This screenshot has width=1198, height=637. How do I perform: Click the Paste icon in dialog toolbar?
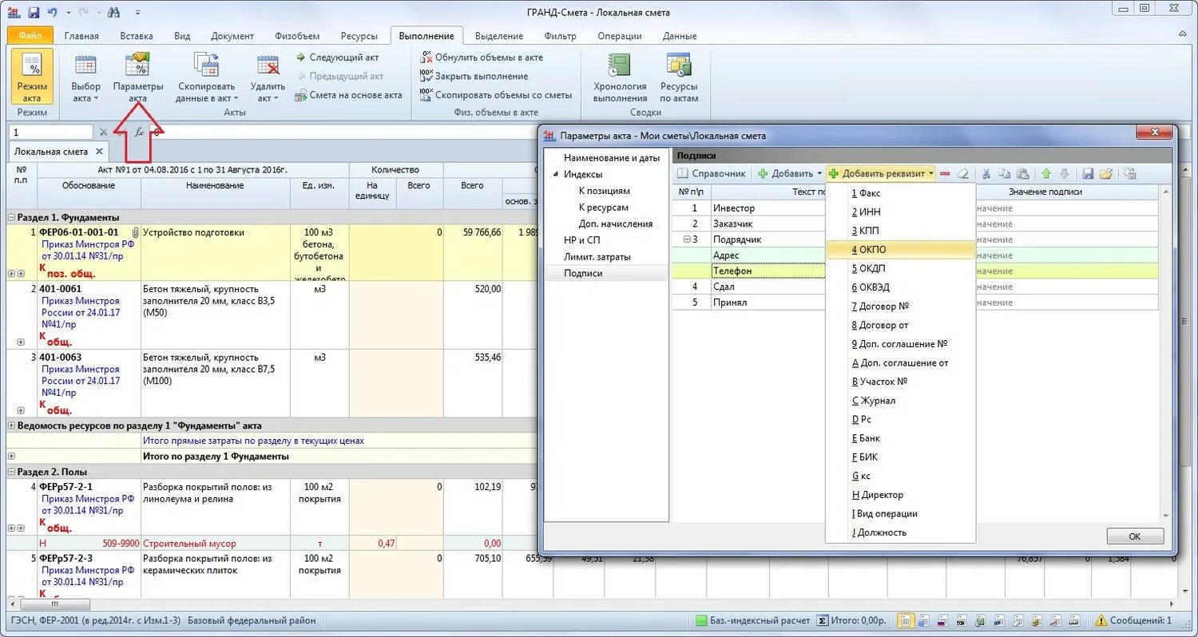click(x=1021, y=173)
